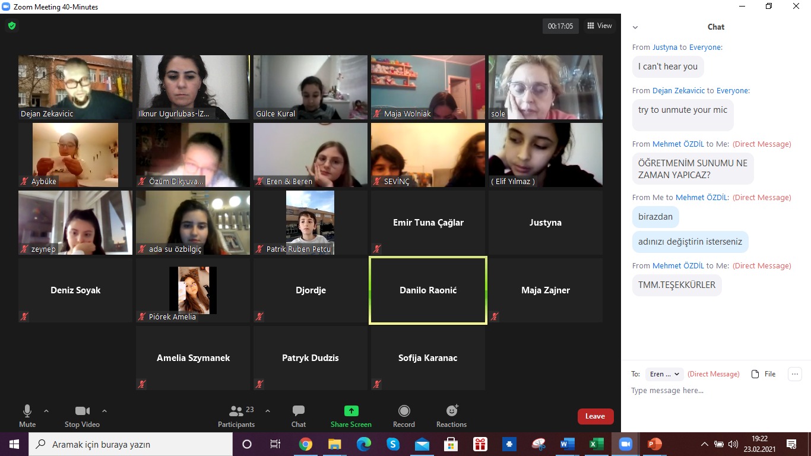811x456 pixels.
Task: Click the sole participant video tile
Action: [x=546, y=87]
